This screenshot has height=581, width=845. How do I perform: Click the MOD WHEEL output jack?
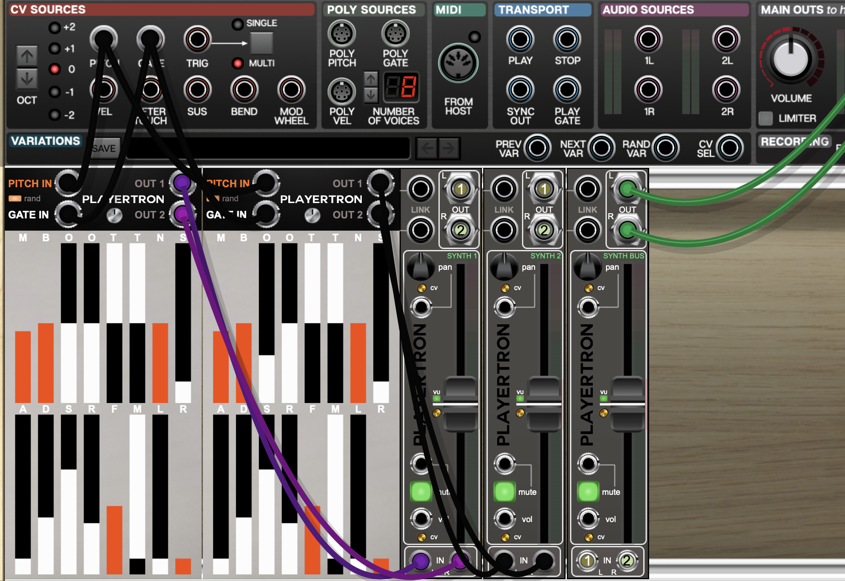coord(291,90)
